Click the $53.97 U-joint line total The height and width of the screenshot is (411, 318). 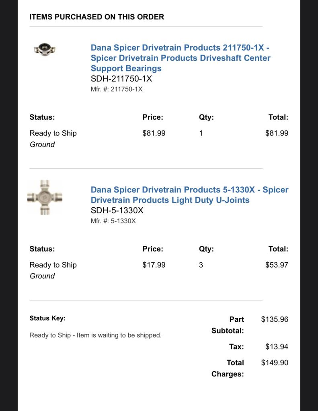[277, 265]
